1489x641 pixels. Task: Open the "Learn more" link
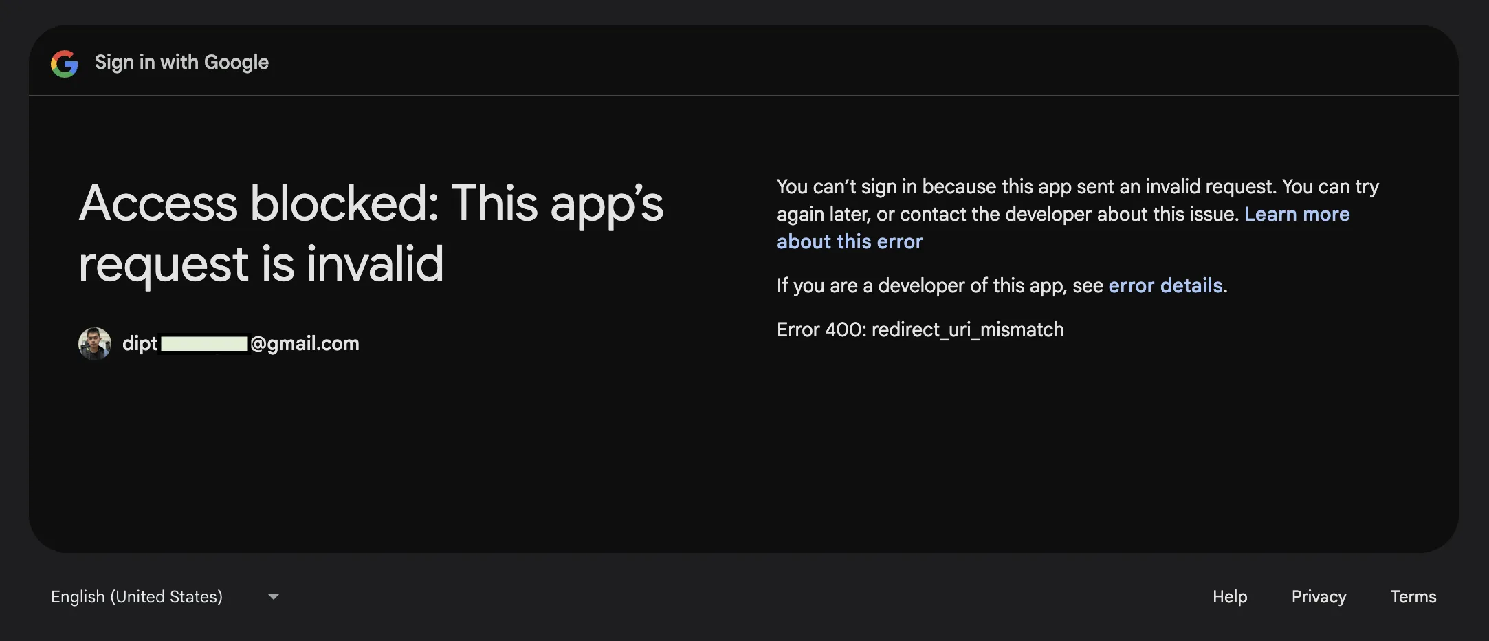[1297, 215]
